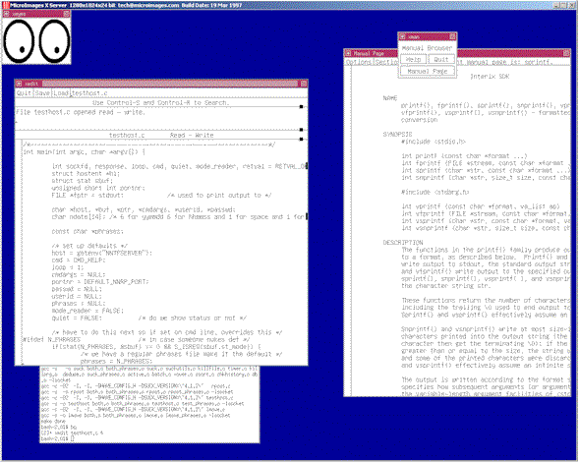
Task: Open the xeyes window menu icon
Action: [x=6, y=14]
